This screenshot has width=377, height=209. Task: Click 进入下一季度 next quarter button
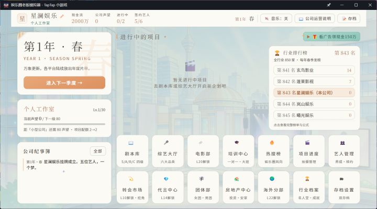[x=64, y=83]
